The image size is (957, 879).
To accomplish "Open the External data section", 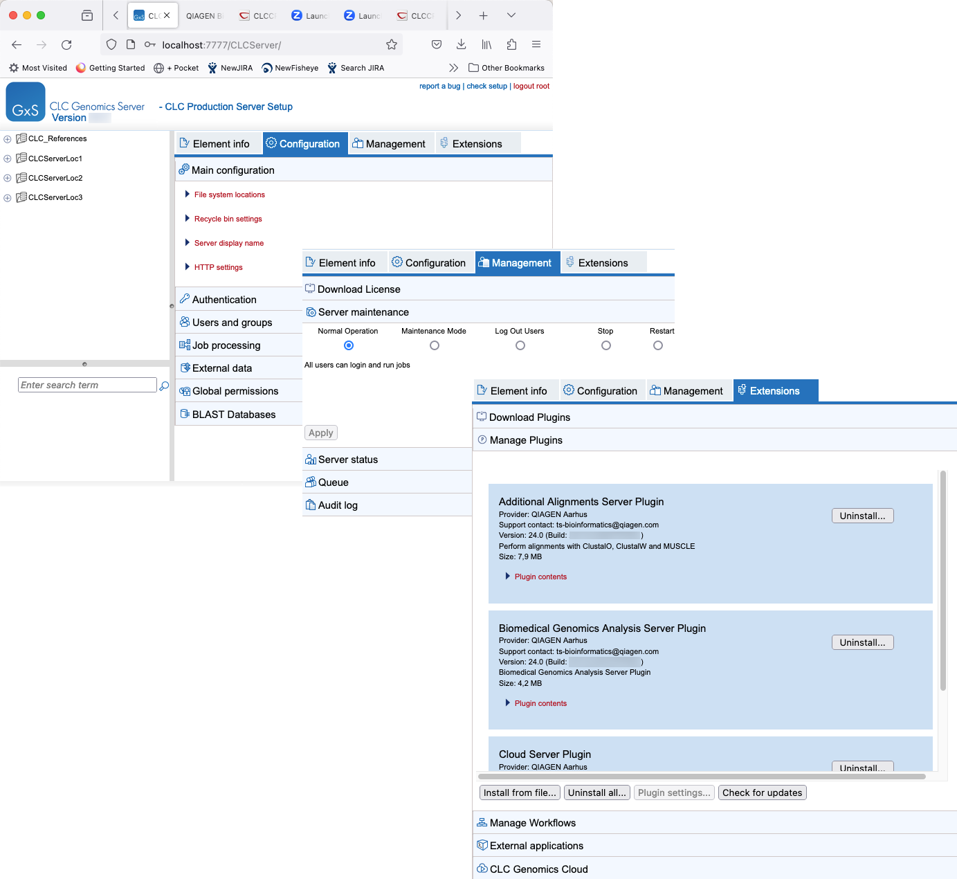I will 223,368.
